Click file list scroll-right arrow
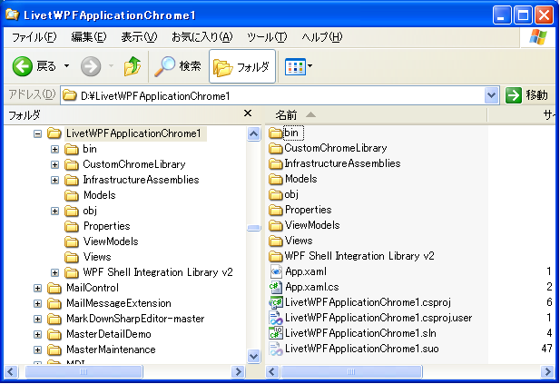Screen dimensions: 560x384 [x=547, y=372]
